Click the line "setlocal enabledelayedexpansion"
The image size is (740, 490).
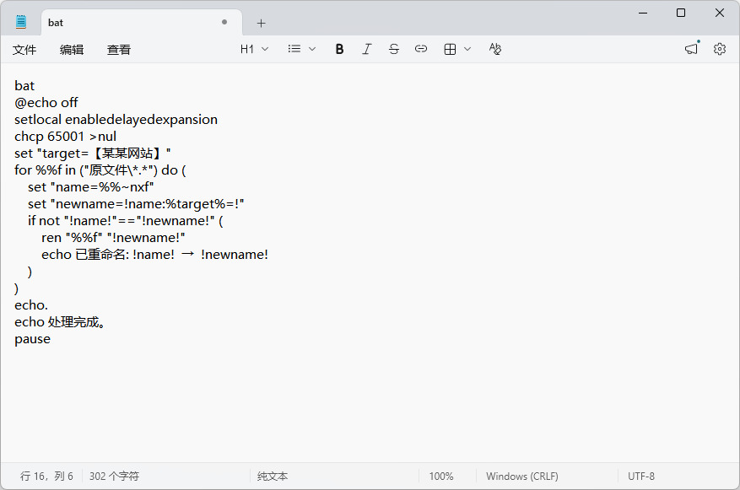(116, 120)
